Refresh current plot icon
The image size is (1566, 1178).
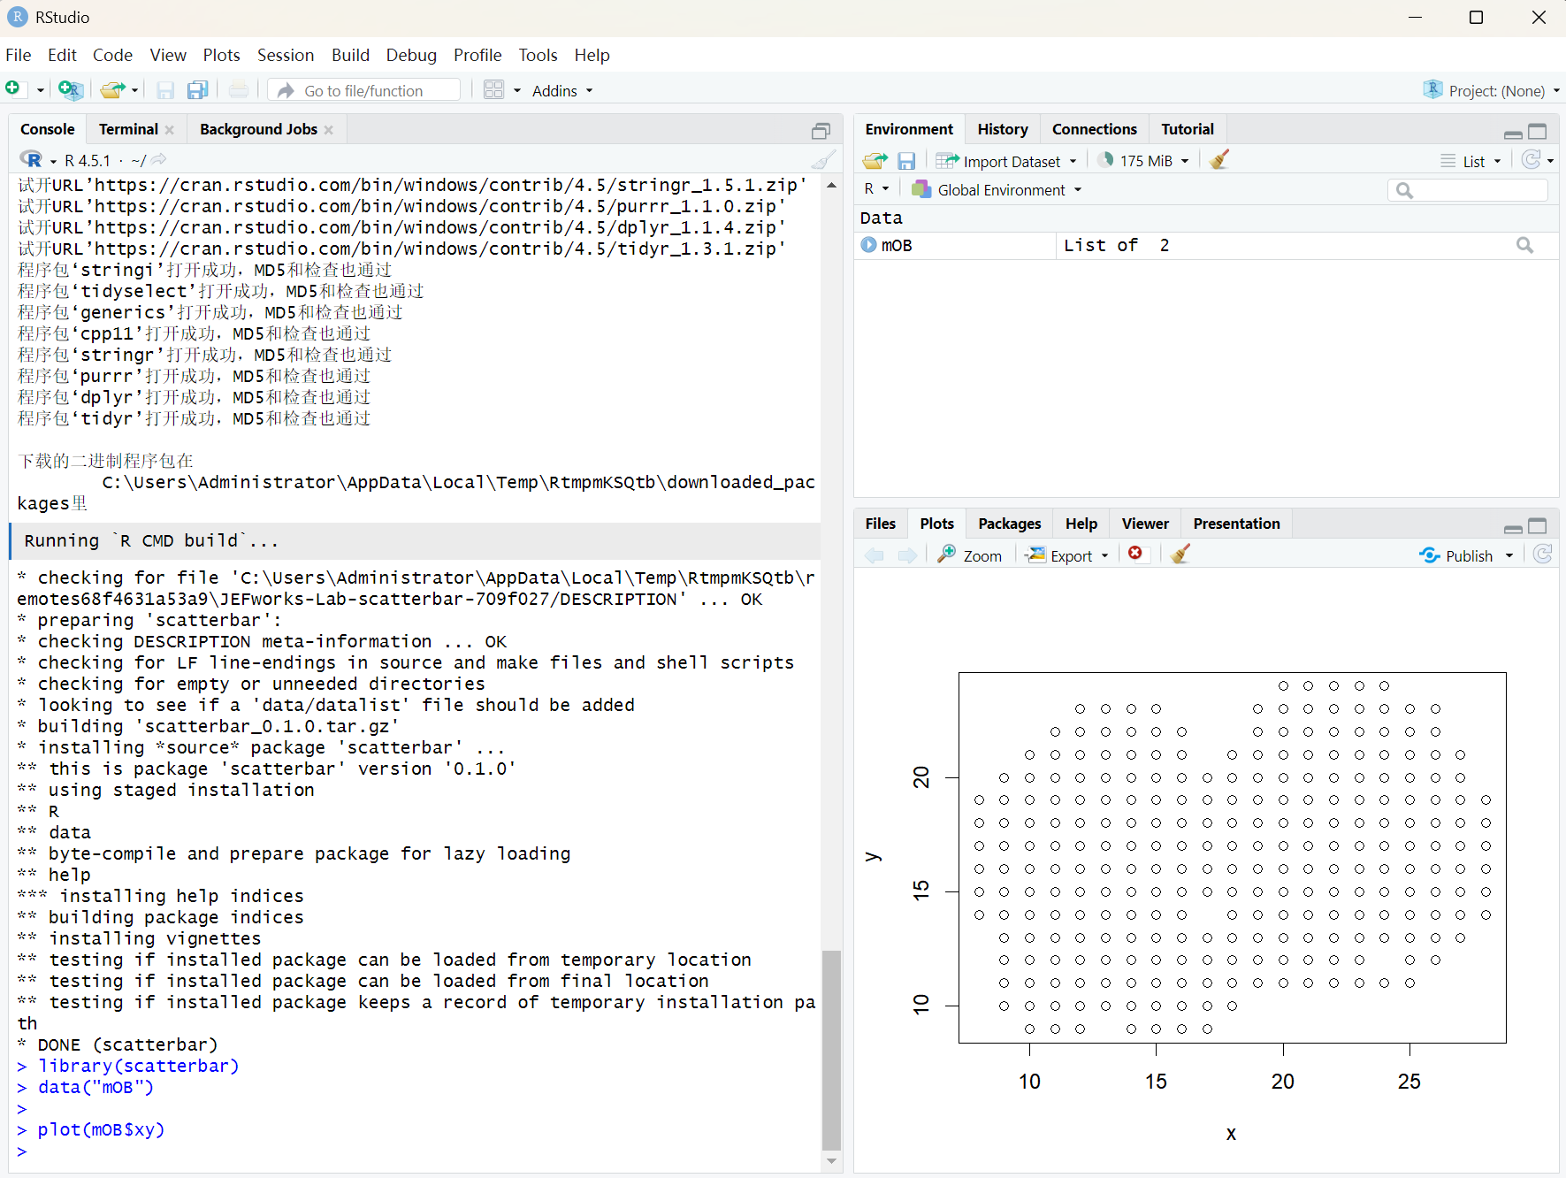click(x=1543, y=554)
